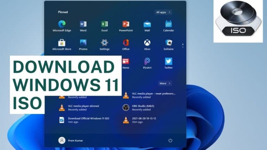Click Prem Kumar user avatar
This screenshot has height=150, width=267.
pos(62,141)
